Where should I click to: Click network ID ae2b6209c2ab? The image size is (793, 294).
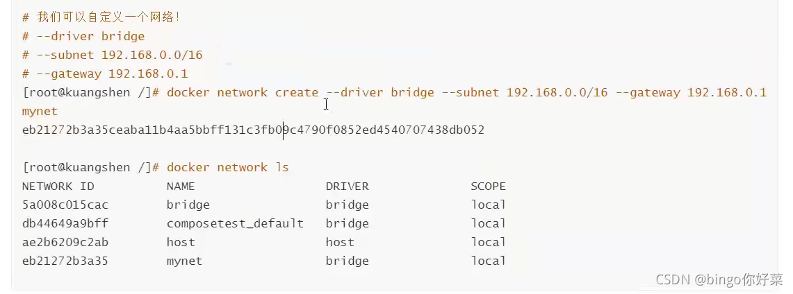pos(65,242)
